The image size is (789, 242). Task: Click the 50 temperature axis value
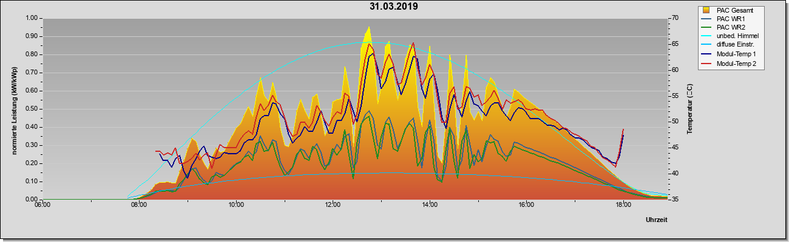[675, 122]
